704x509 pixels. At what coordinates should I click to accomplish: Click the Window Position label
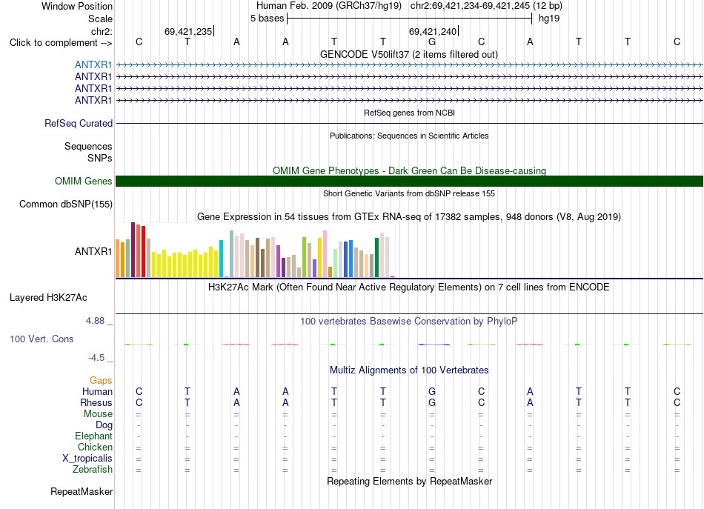tap(77, 6)
